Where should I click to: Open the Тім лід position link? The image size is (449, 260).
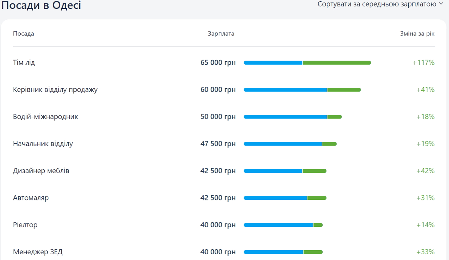(24, 63)
